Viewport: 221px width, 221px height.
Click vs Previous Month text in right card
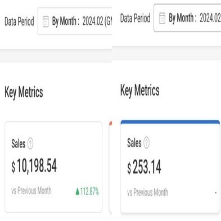point(147,192)
